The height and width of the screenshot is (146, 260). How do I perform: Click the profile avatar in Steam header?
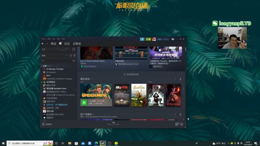(x=154, y=39)
